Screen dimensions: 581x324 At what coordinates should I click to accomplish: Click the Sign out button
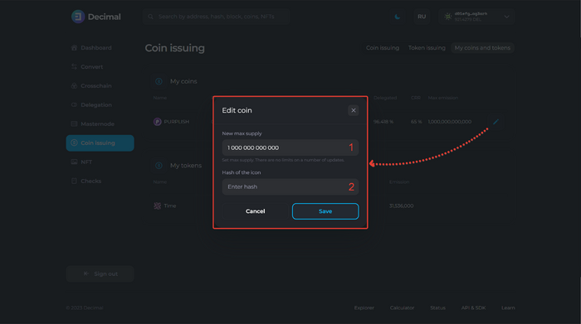[100, 273]
